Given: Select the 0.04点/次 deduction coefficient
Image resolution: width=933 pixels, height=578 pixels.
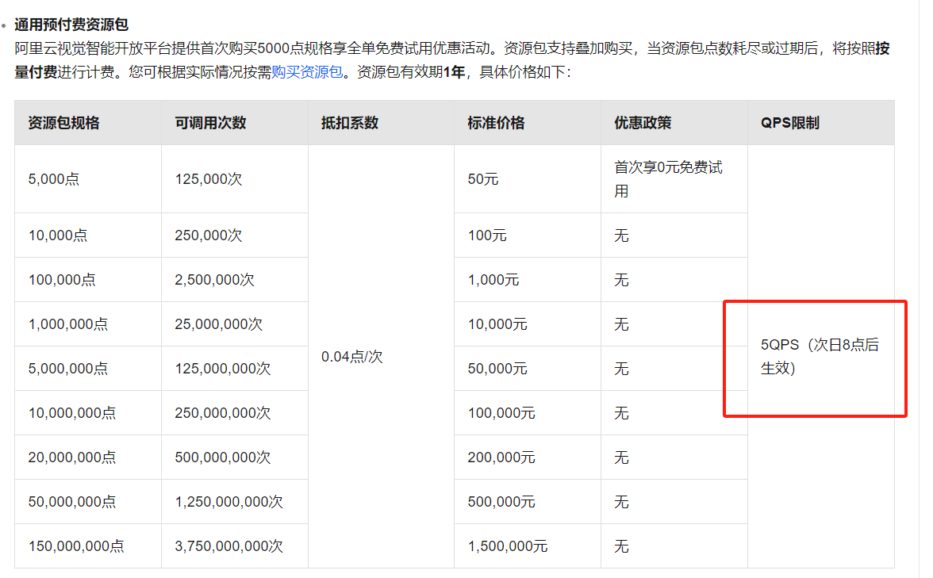Looking at the screenshot, I should (351, 357).
